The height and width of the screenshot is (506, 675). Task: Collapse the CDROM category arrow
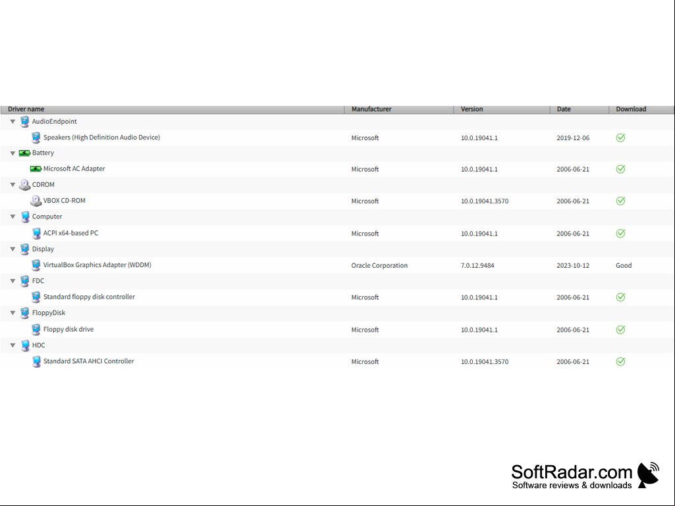[x=13, y=185]
